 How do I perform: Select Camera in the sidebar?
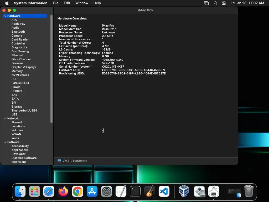(x=17, y=36)
